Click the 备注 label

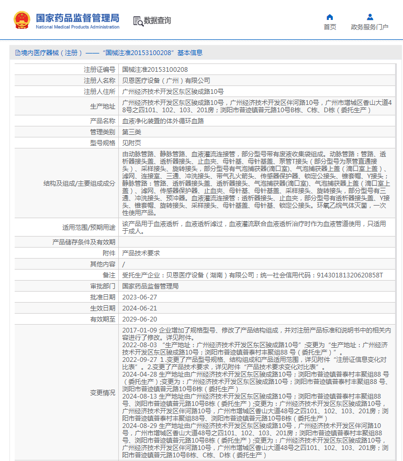pyautogui.click(x=109, y=275)
